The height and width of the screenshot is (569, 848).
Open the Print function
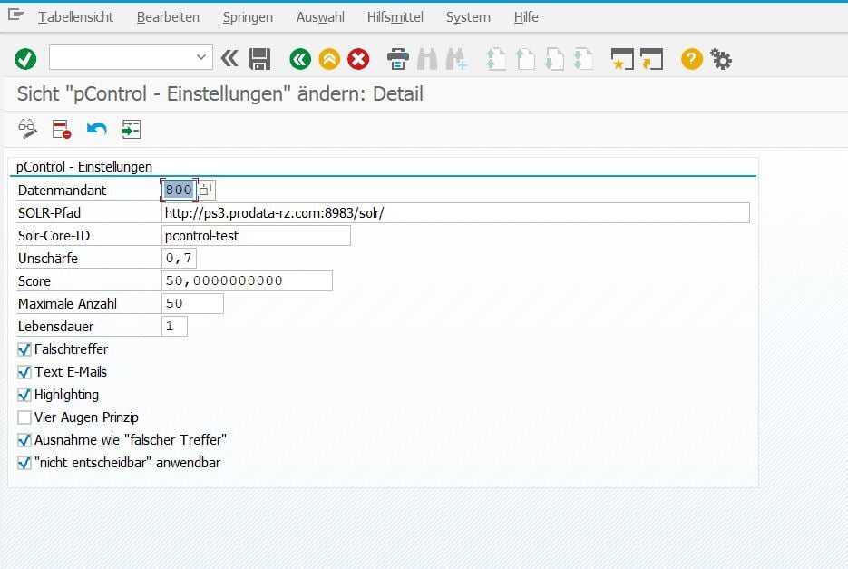point(396,58)
